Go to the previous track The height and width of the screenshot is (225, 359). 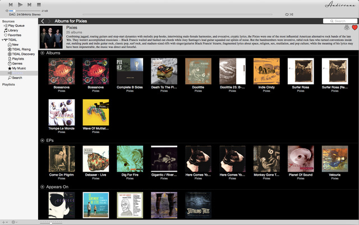pyautogui.click(x=11, y=4)
